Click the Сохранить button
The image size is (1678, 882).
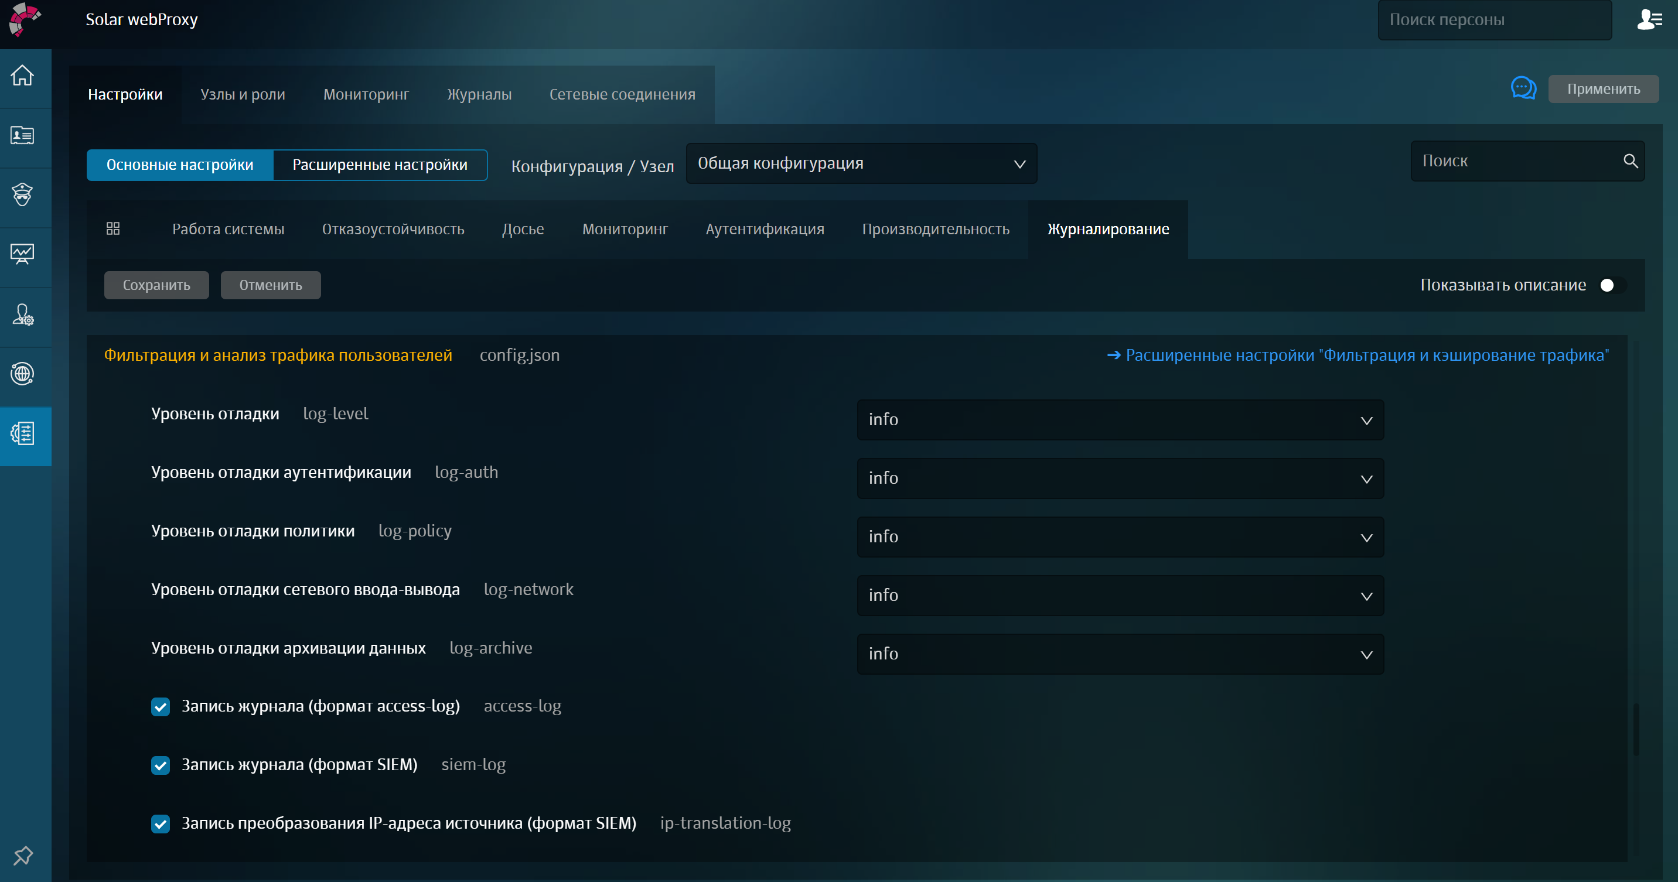pos(156,285)
